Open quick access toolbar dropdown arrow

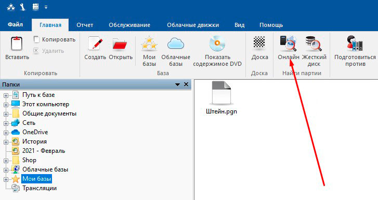tap(46, 7)
